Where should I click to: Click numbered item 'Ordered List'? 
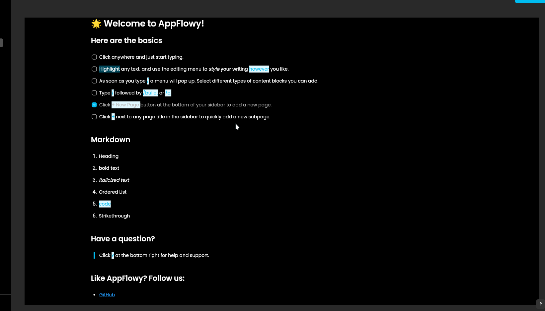113,192
